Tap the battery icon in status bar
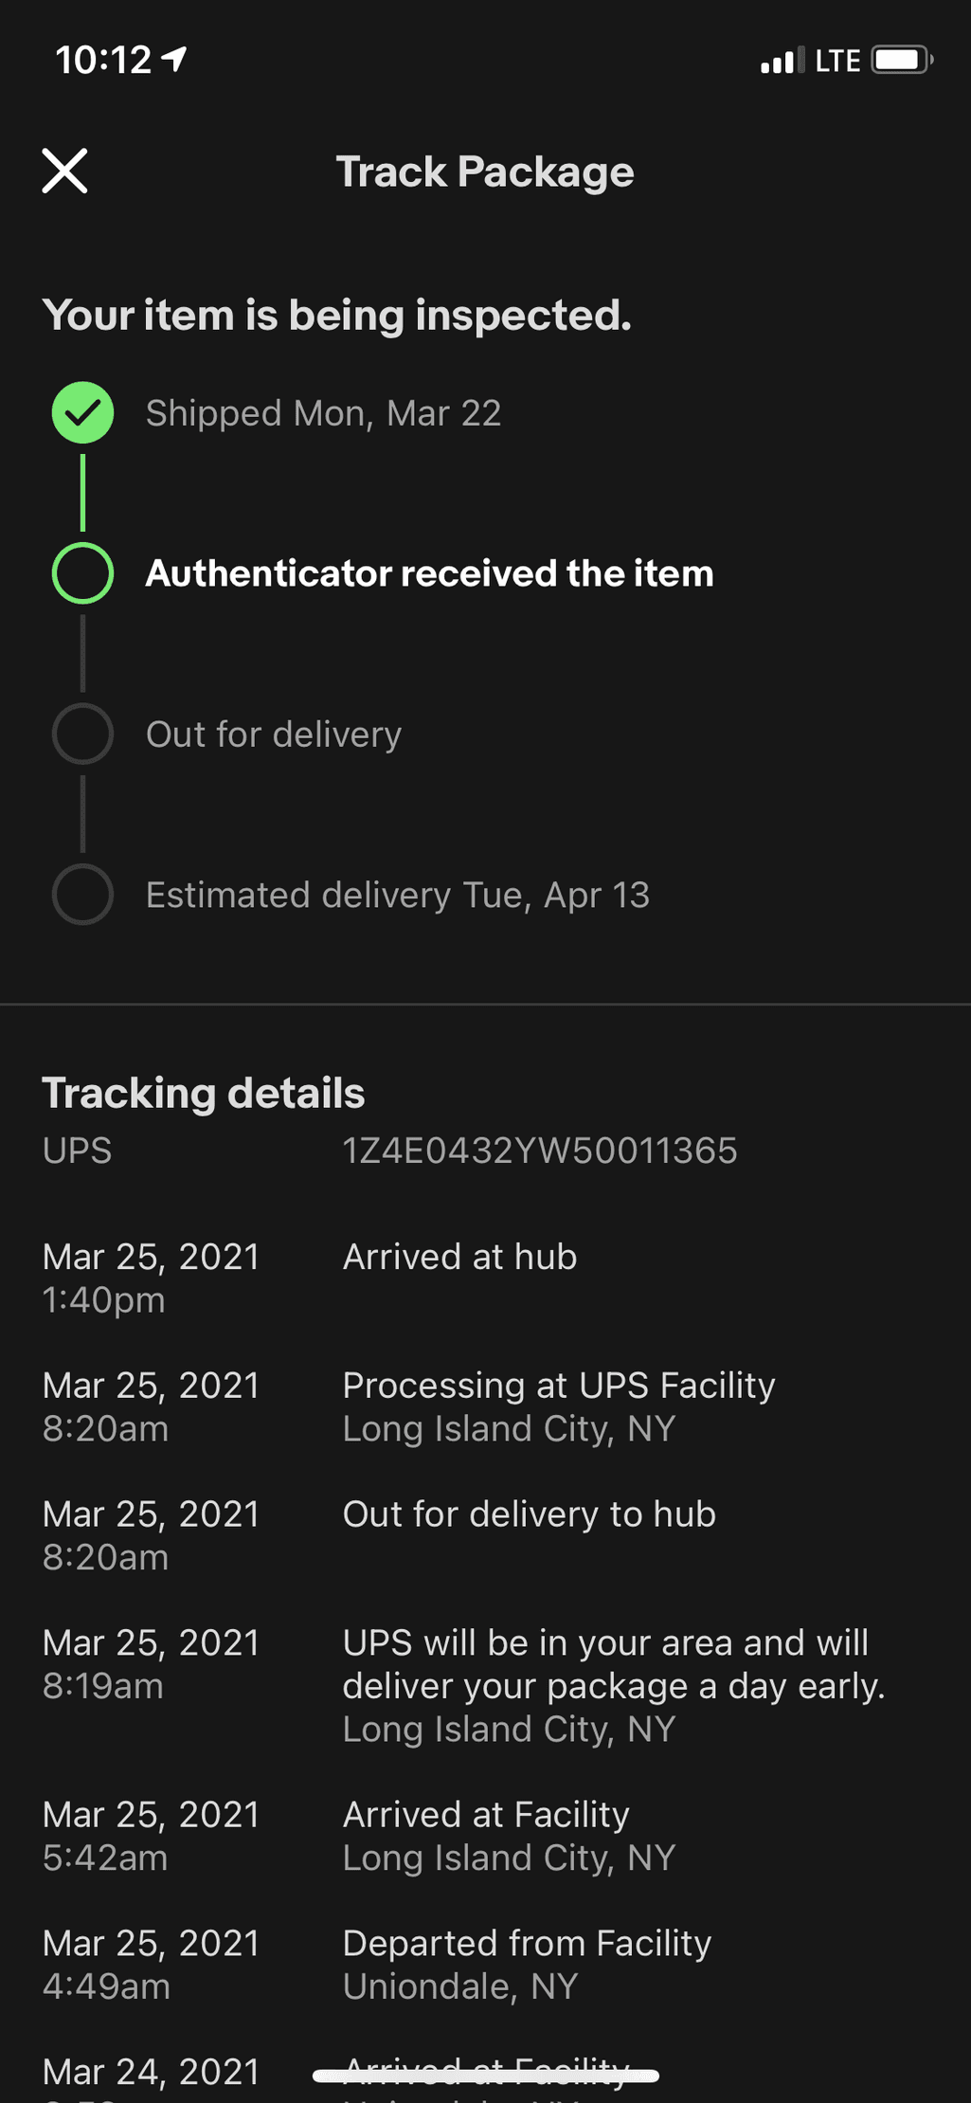Image resolution: width=971 pixels, height=2103 pixels. pyautogui.click(x=902, y=61)
